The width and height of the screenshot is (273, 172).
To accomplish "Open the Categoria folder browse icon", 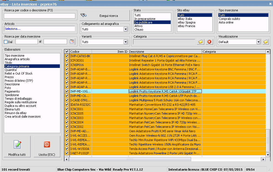I will [x=200, y=42].
